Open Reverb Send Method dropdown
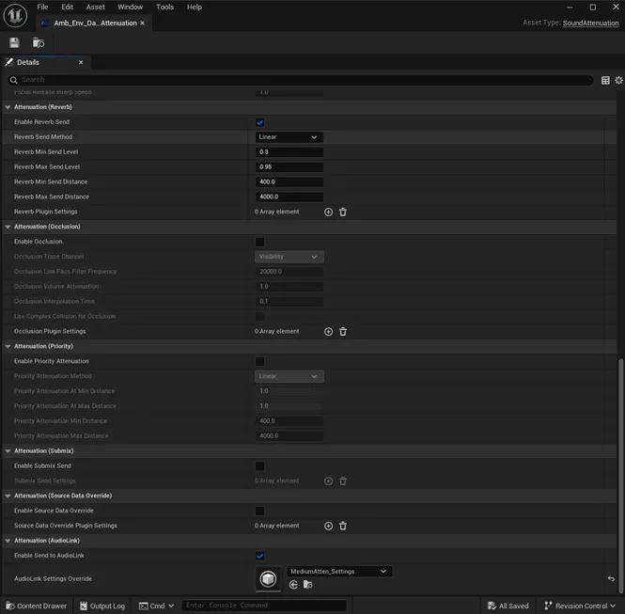625x614 pixels. (x=289, y=137)
